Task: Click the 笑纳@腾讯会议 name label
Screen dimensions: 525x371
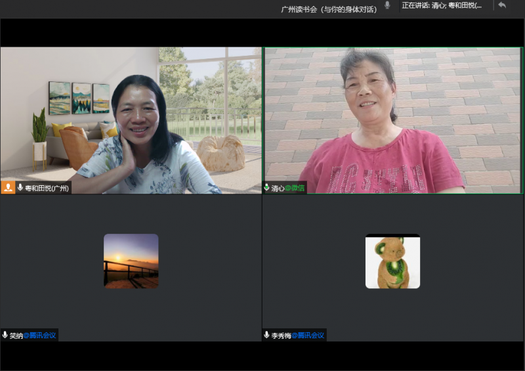Action: (x=33, y=336)
